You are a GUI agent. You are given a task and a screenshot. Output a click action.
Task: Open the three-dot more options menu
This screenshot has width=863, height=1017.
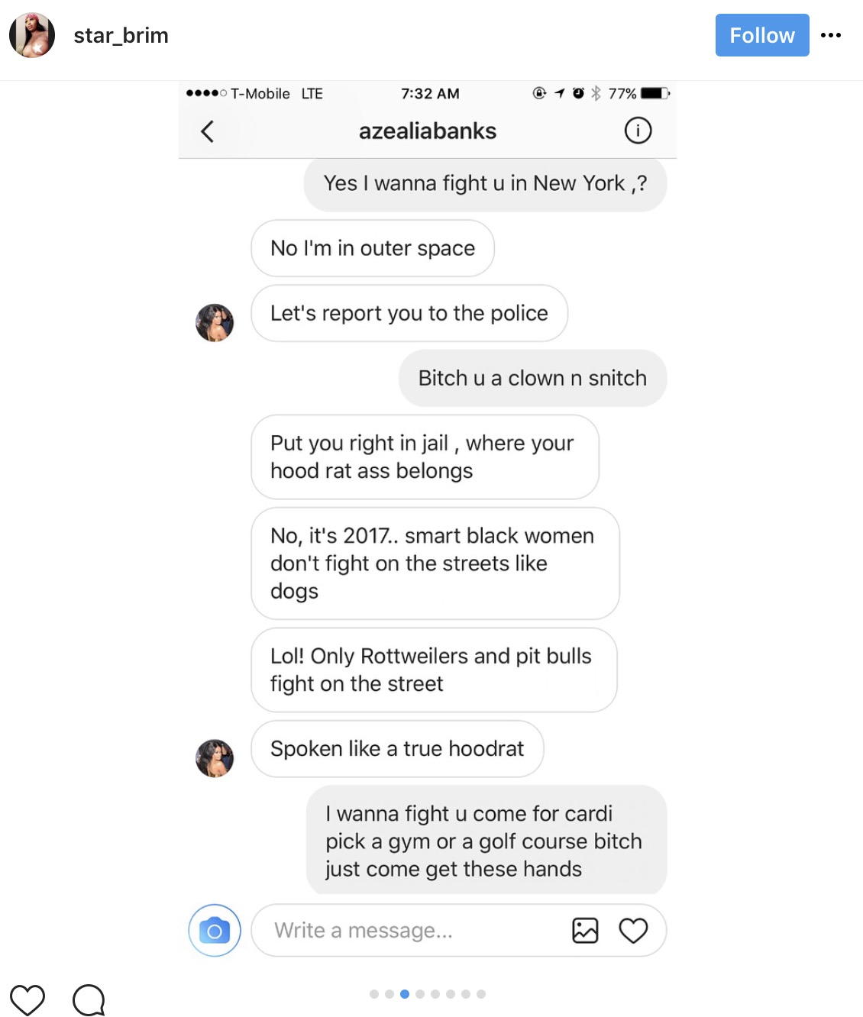(x=831, y=35)
